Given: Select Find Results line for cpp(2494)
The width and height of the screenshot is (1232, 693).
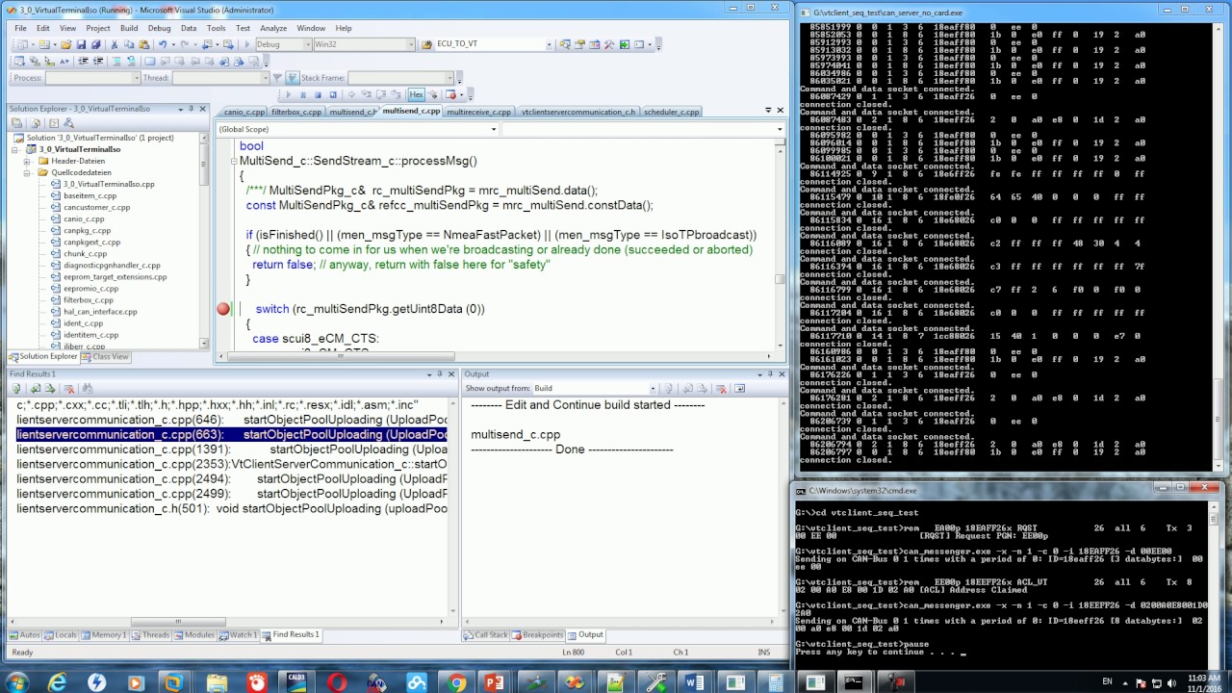Looking at the screenshot, I should [x=231, y=478].
